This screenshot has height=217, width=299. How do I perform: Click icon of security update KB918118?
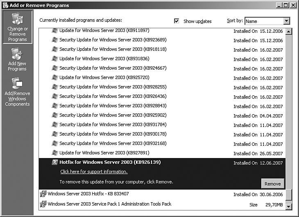tap(55, 49)
